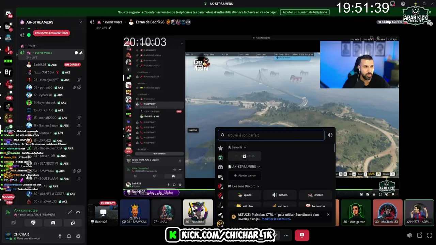This screenshot has height=245, width=436.
Task: Select 30 - Nkitotine participant tile
Action: tap(198, 213)
